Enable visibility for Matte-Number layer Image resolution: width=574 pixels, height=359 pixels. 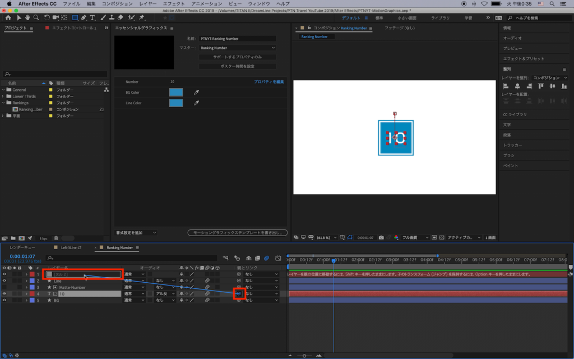click(4, 287)
